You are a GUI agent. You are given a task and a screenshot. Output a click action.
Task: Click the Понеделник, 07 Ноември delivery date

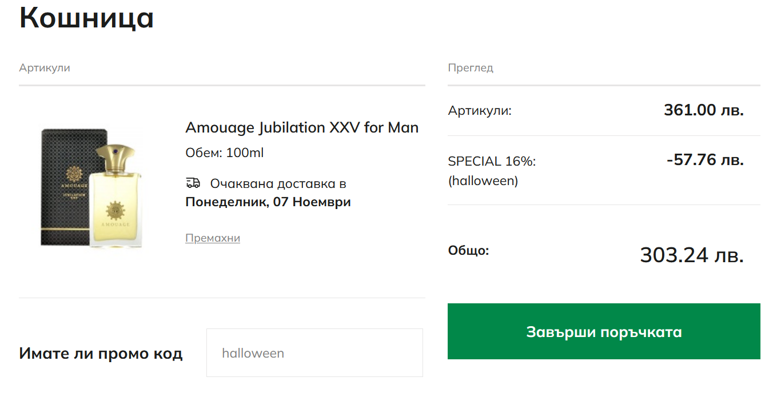coord(268,202)
